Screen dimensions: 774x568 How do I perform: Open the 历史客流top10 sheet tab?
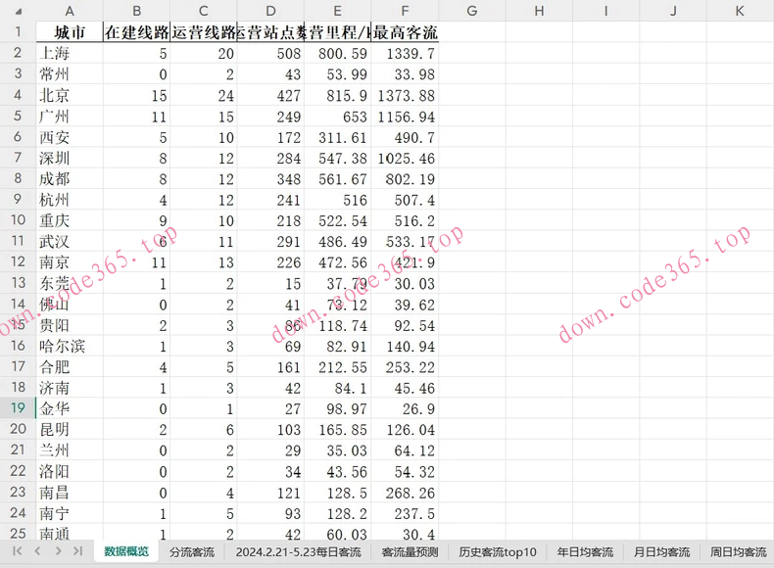498,551
